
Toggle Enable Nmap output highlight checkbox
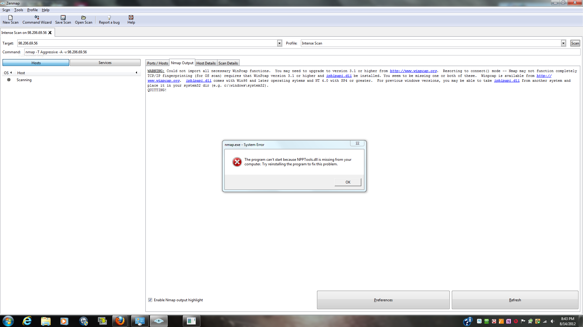point(150,300)
